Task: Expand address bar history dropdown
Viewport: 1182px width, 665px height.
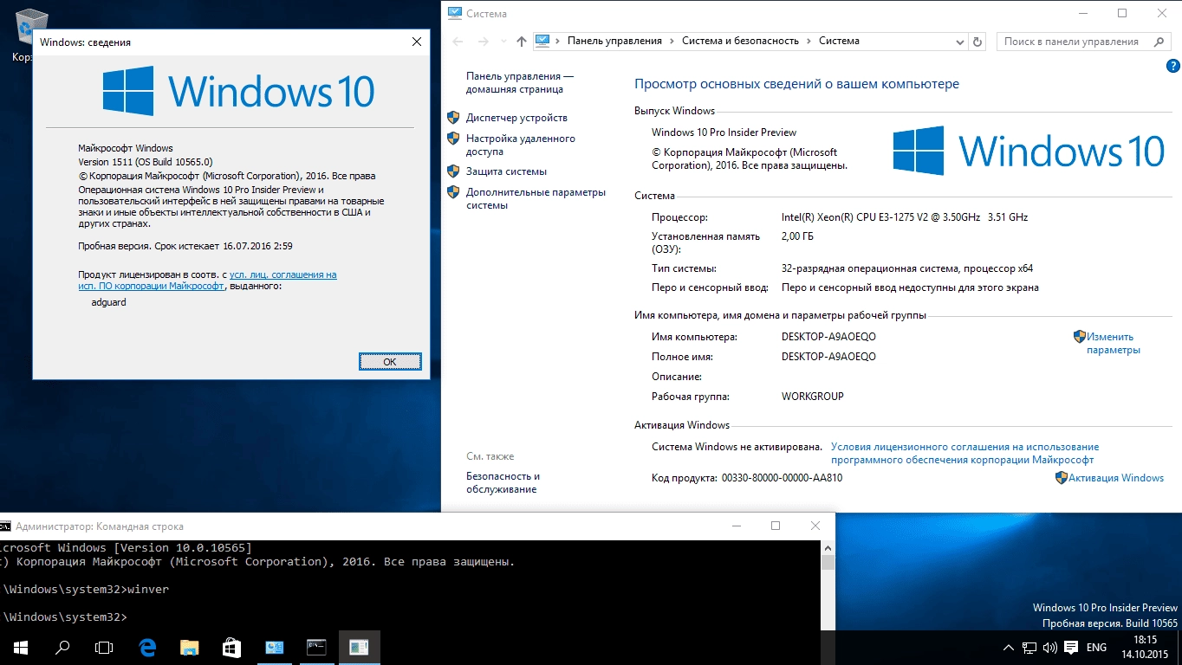Action: (959, 42)
